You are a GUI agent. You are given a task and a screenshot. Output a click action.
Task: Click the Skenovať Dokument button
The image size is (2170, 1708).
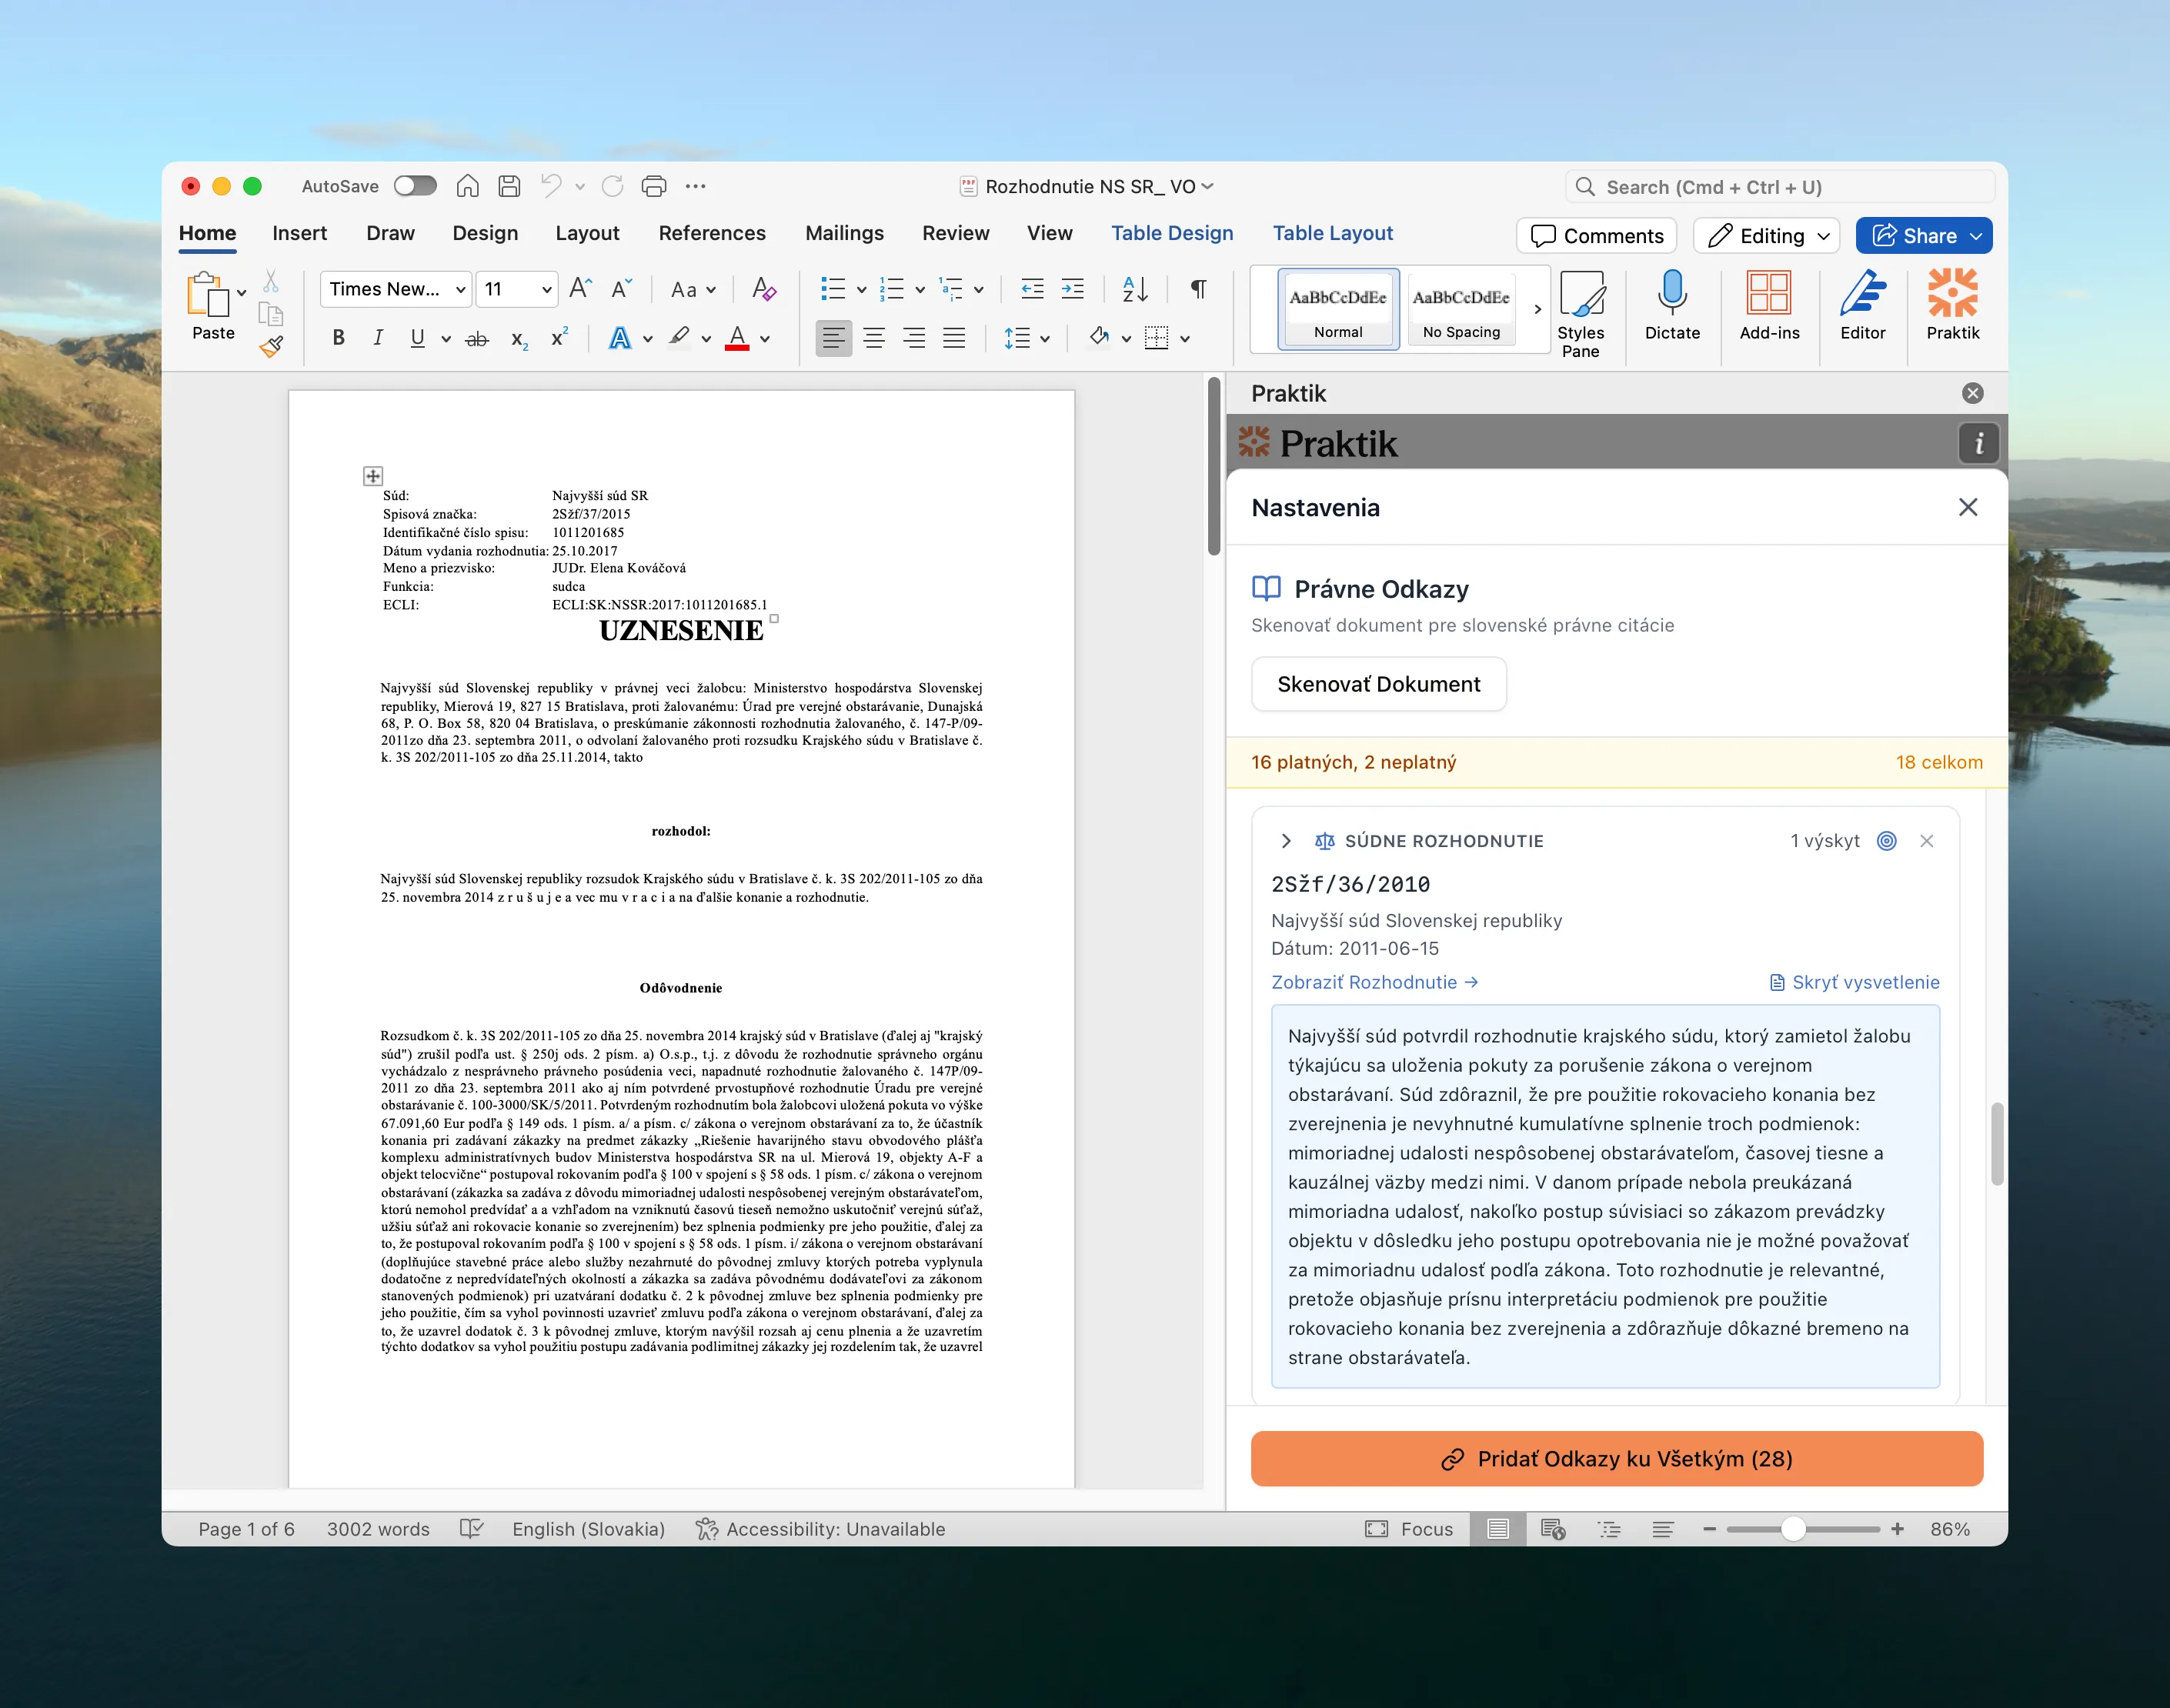coord(1378,684)
